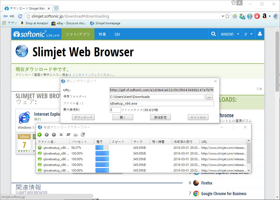Screen dimensions: 280x200
Task: Click the paused status icon of the 58.37% row
Action: (x=40, y=148)
